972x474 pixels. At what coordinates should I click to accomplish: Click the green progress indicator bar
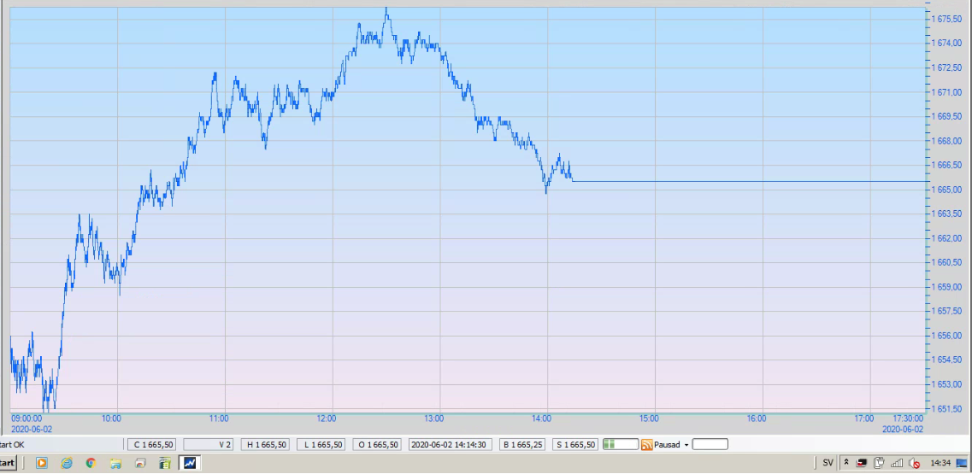click(621, 444)
